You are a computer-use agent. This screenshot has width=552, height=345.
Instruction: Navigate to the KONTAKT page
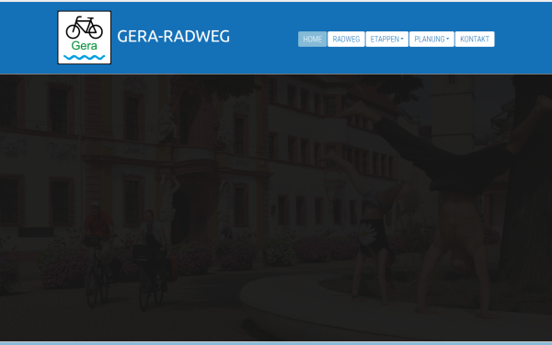475,39
